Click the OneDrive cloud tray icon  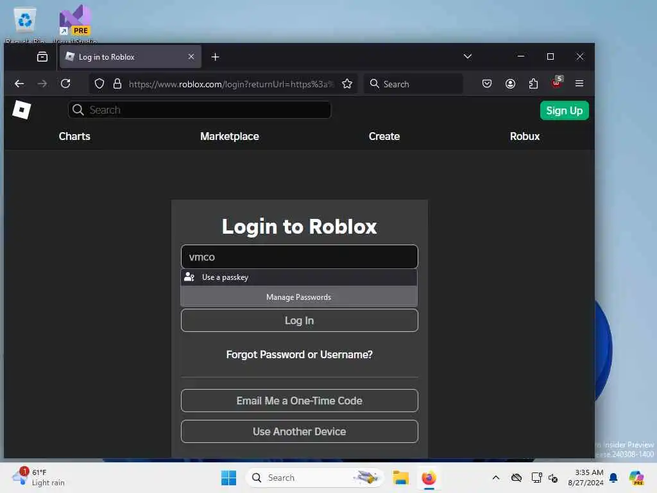(516, 478)
